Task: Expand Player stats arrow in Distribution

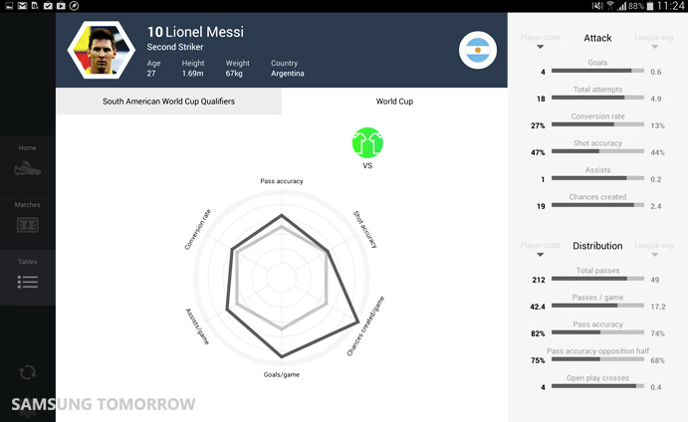Action: click(x=541, y=255)
